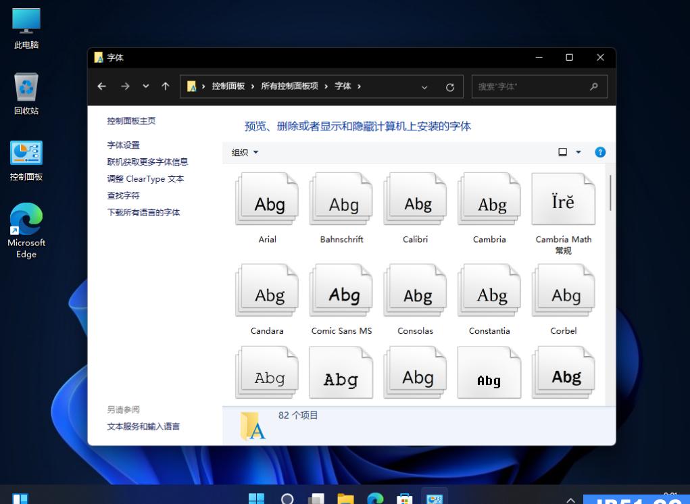This screenshot has width=690, height=504.
Task: Expand chevron after 字体 in breadcrumb
Action: pos(359,86)
